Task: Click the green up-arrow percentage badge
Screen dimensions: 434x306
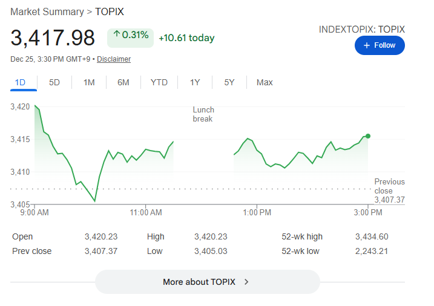Action: coord(131,36)
